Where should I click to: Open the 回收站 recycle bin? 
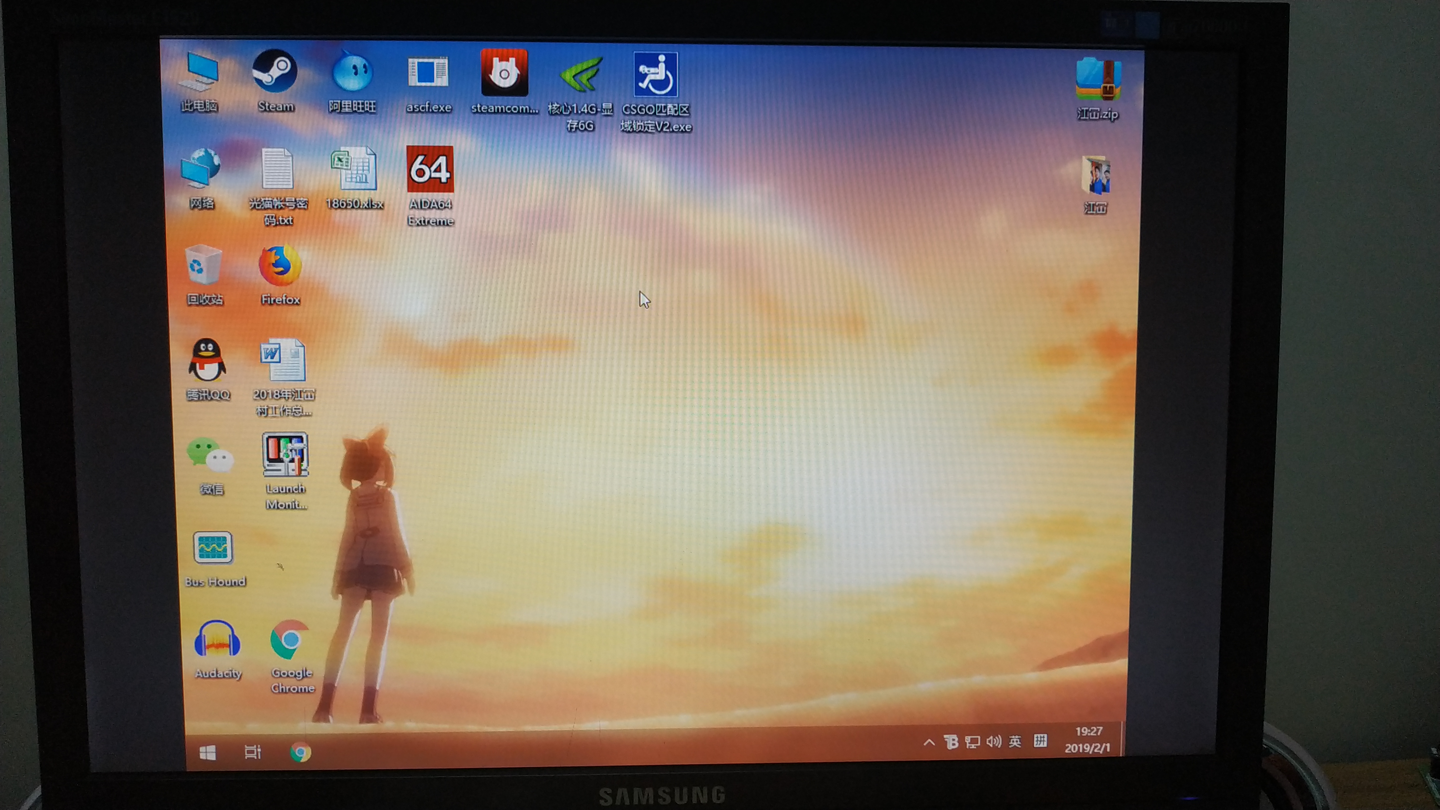[x=204, y=276]
